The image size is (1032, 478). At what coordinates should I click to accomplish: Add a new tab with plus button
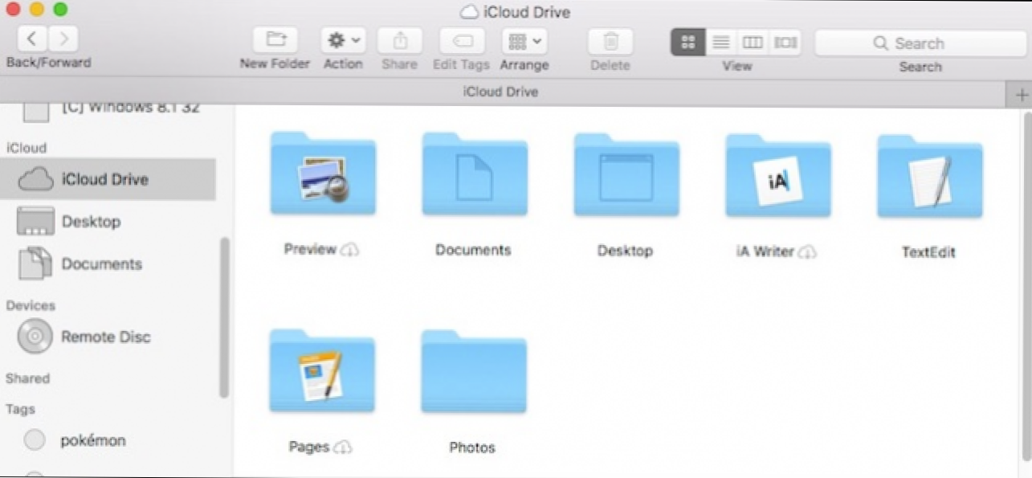(1022, 95)
